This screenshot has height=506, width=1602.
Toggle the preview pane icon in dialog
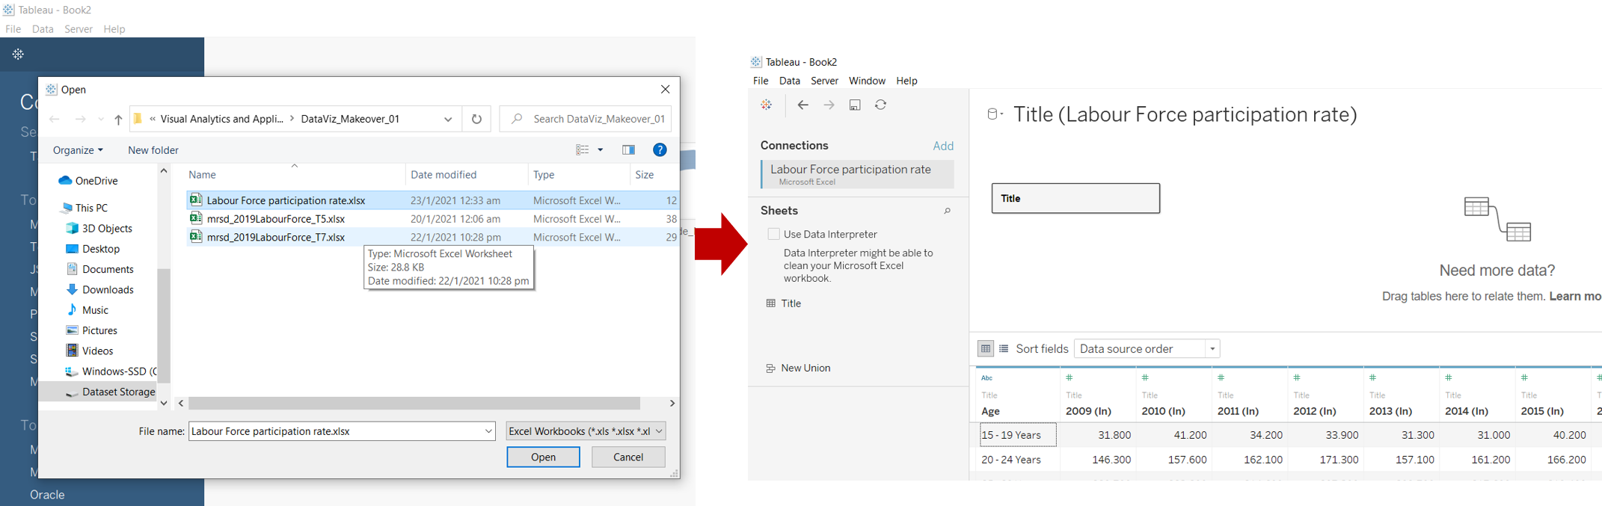point(628,150)
